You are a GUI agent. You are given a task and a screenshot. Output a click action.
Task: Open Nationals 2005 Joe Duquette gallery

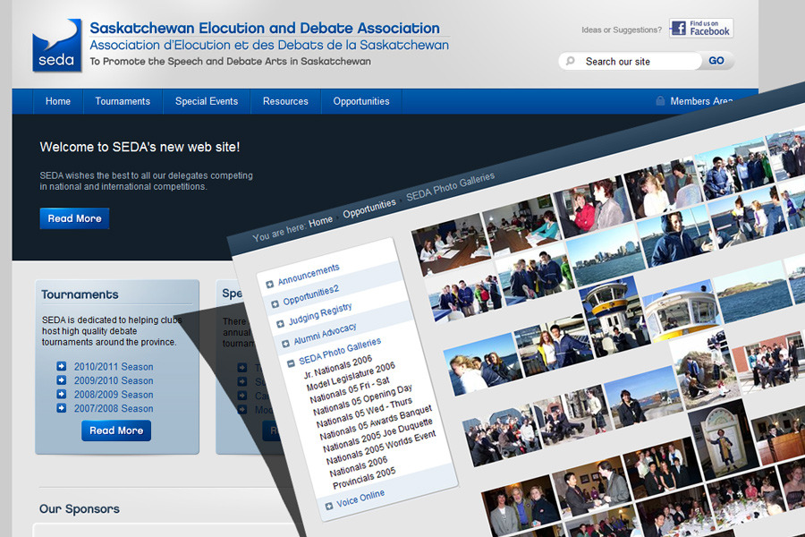tap(378, 435)
